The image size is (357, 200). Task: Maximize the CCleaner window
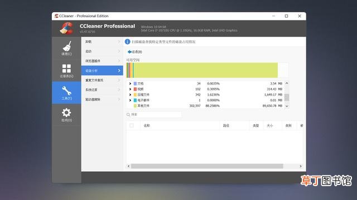coord(286,16)
